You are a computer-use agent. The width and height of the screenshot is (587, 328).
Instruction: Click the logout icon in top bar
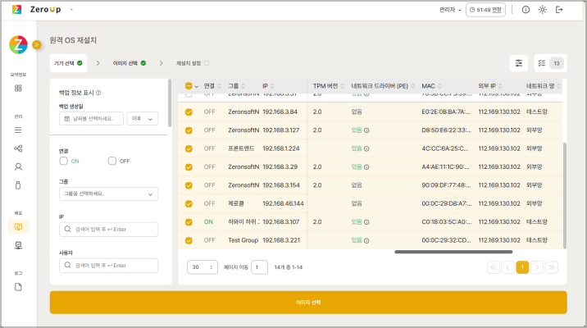click(x=560, y=10)
